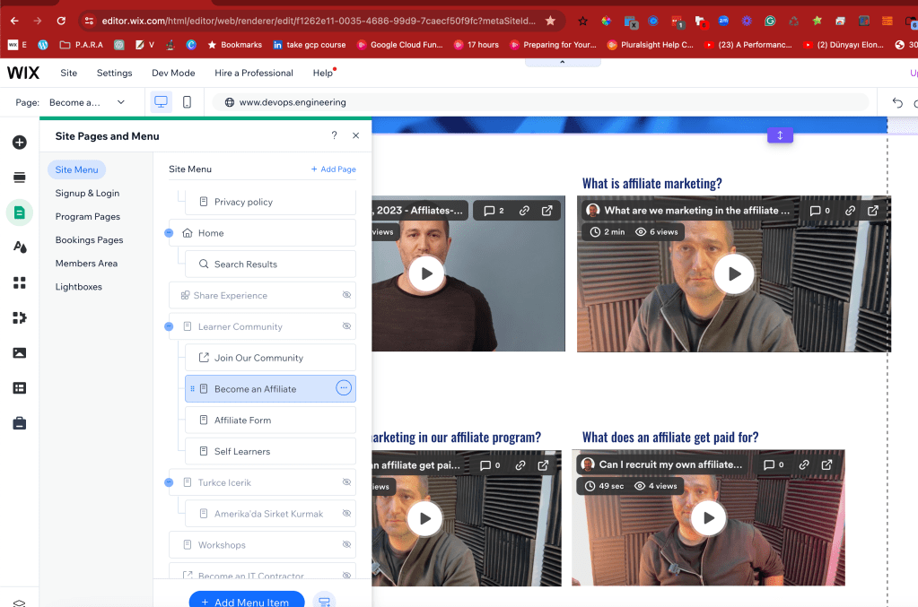The width and height of the screenshot is (918, 607).
Task: Play the What are we marketing video
Action: [734, 273]
